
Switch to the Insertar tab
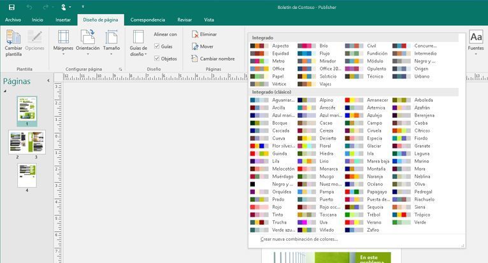coord(63,20)
